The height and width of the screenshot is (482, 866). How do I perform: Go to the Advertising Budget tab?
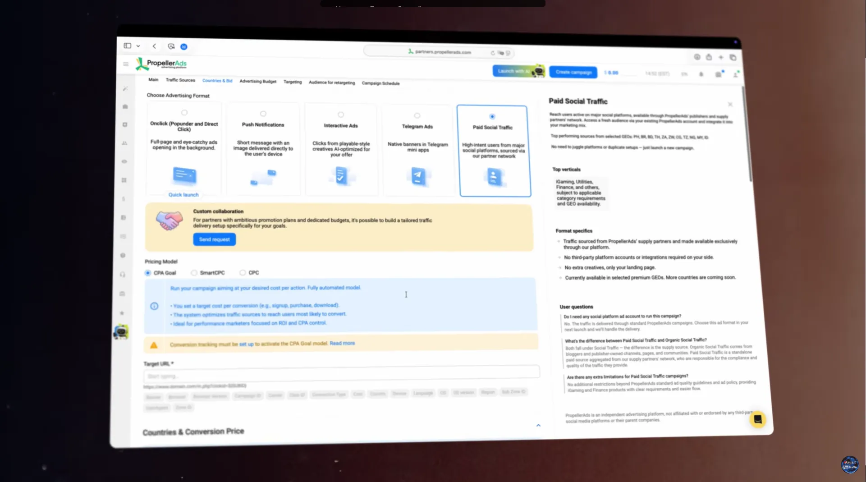258,81
